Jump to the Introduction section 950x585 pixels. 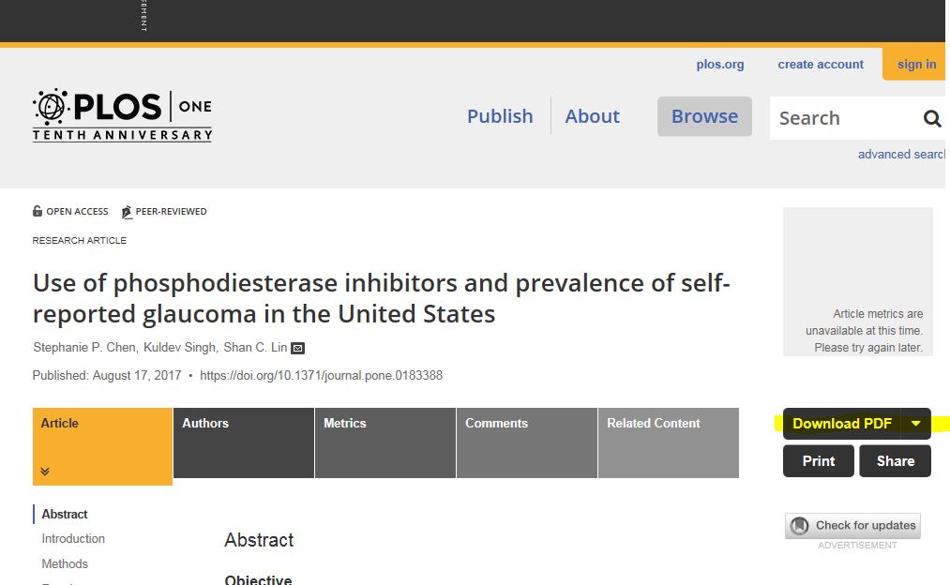tap(73, 538)
